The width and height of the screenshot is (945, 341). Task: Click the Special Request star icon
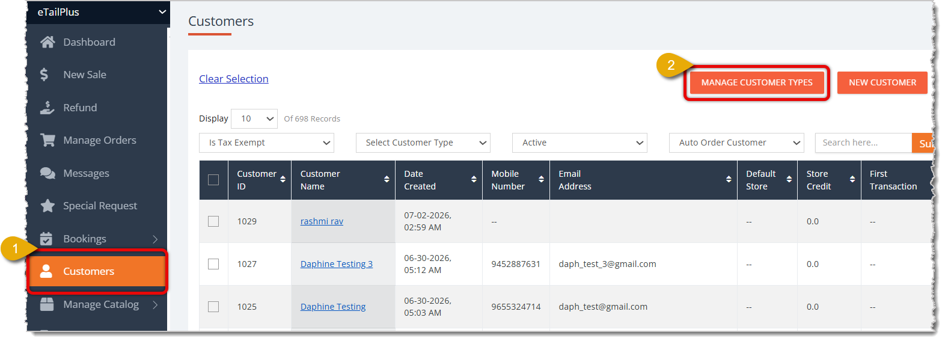[47, 206]
